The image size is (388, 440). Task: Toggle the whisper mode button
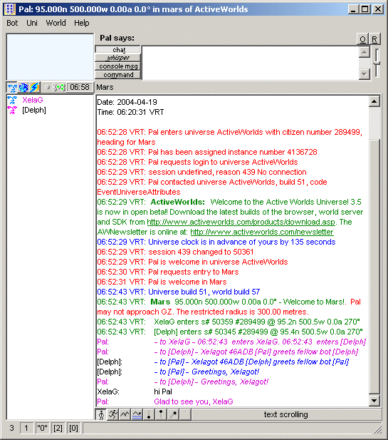point(118,58)
